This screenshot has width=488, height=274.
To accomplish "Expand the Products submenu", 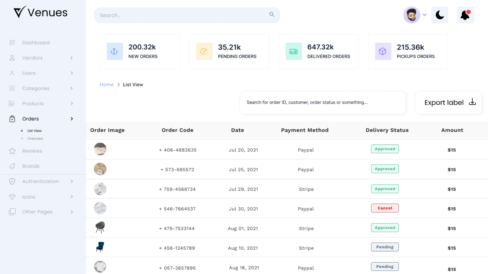I will pyautogui.click(x=71, y=104).
